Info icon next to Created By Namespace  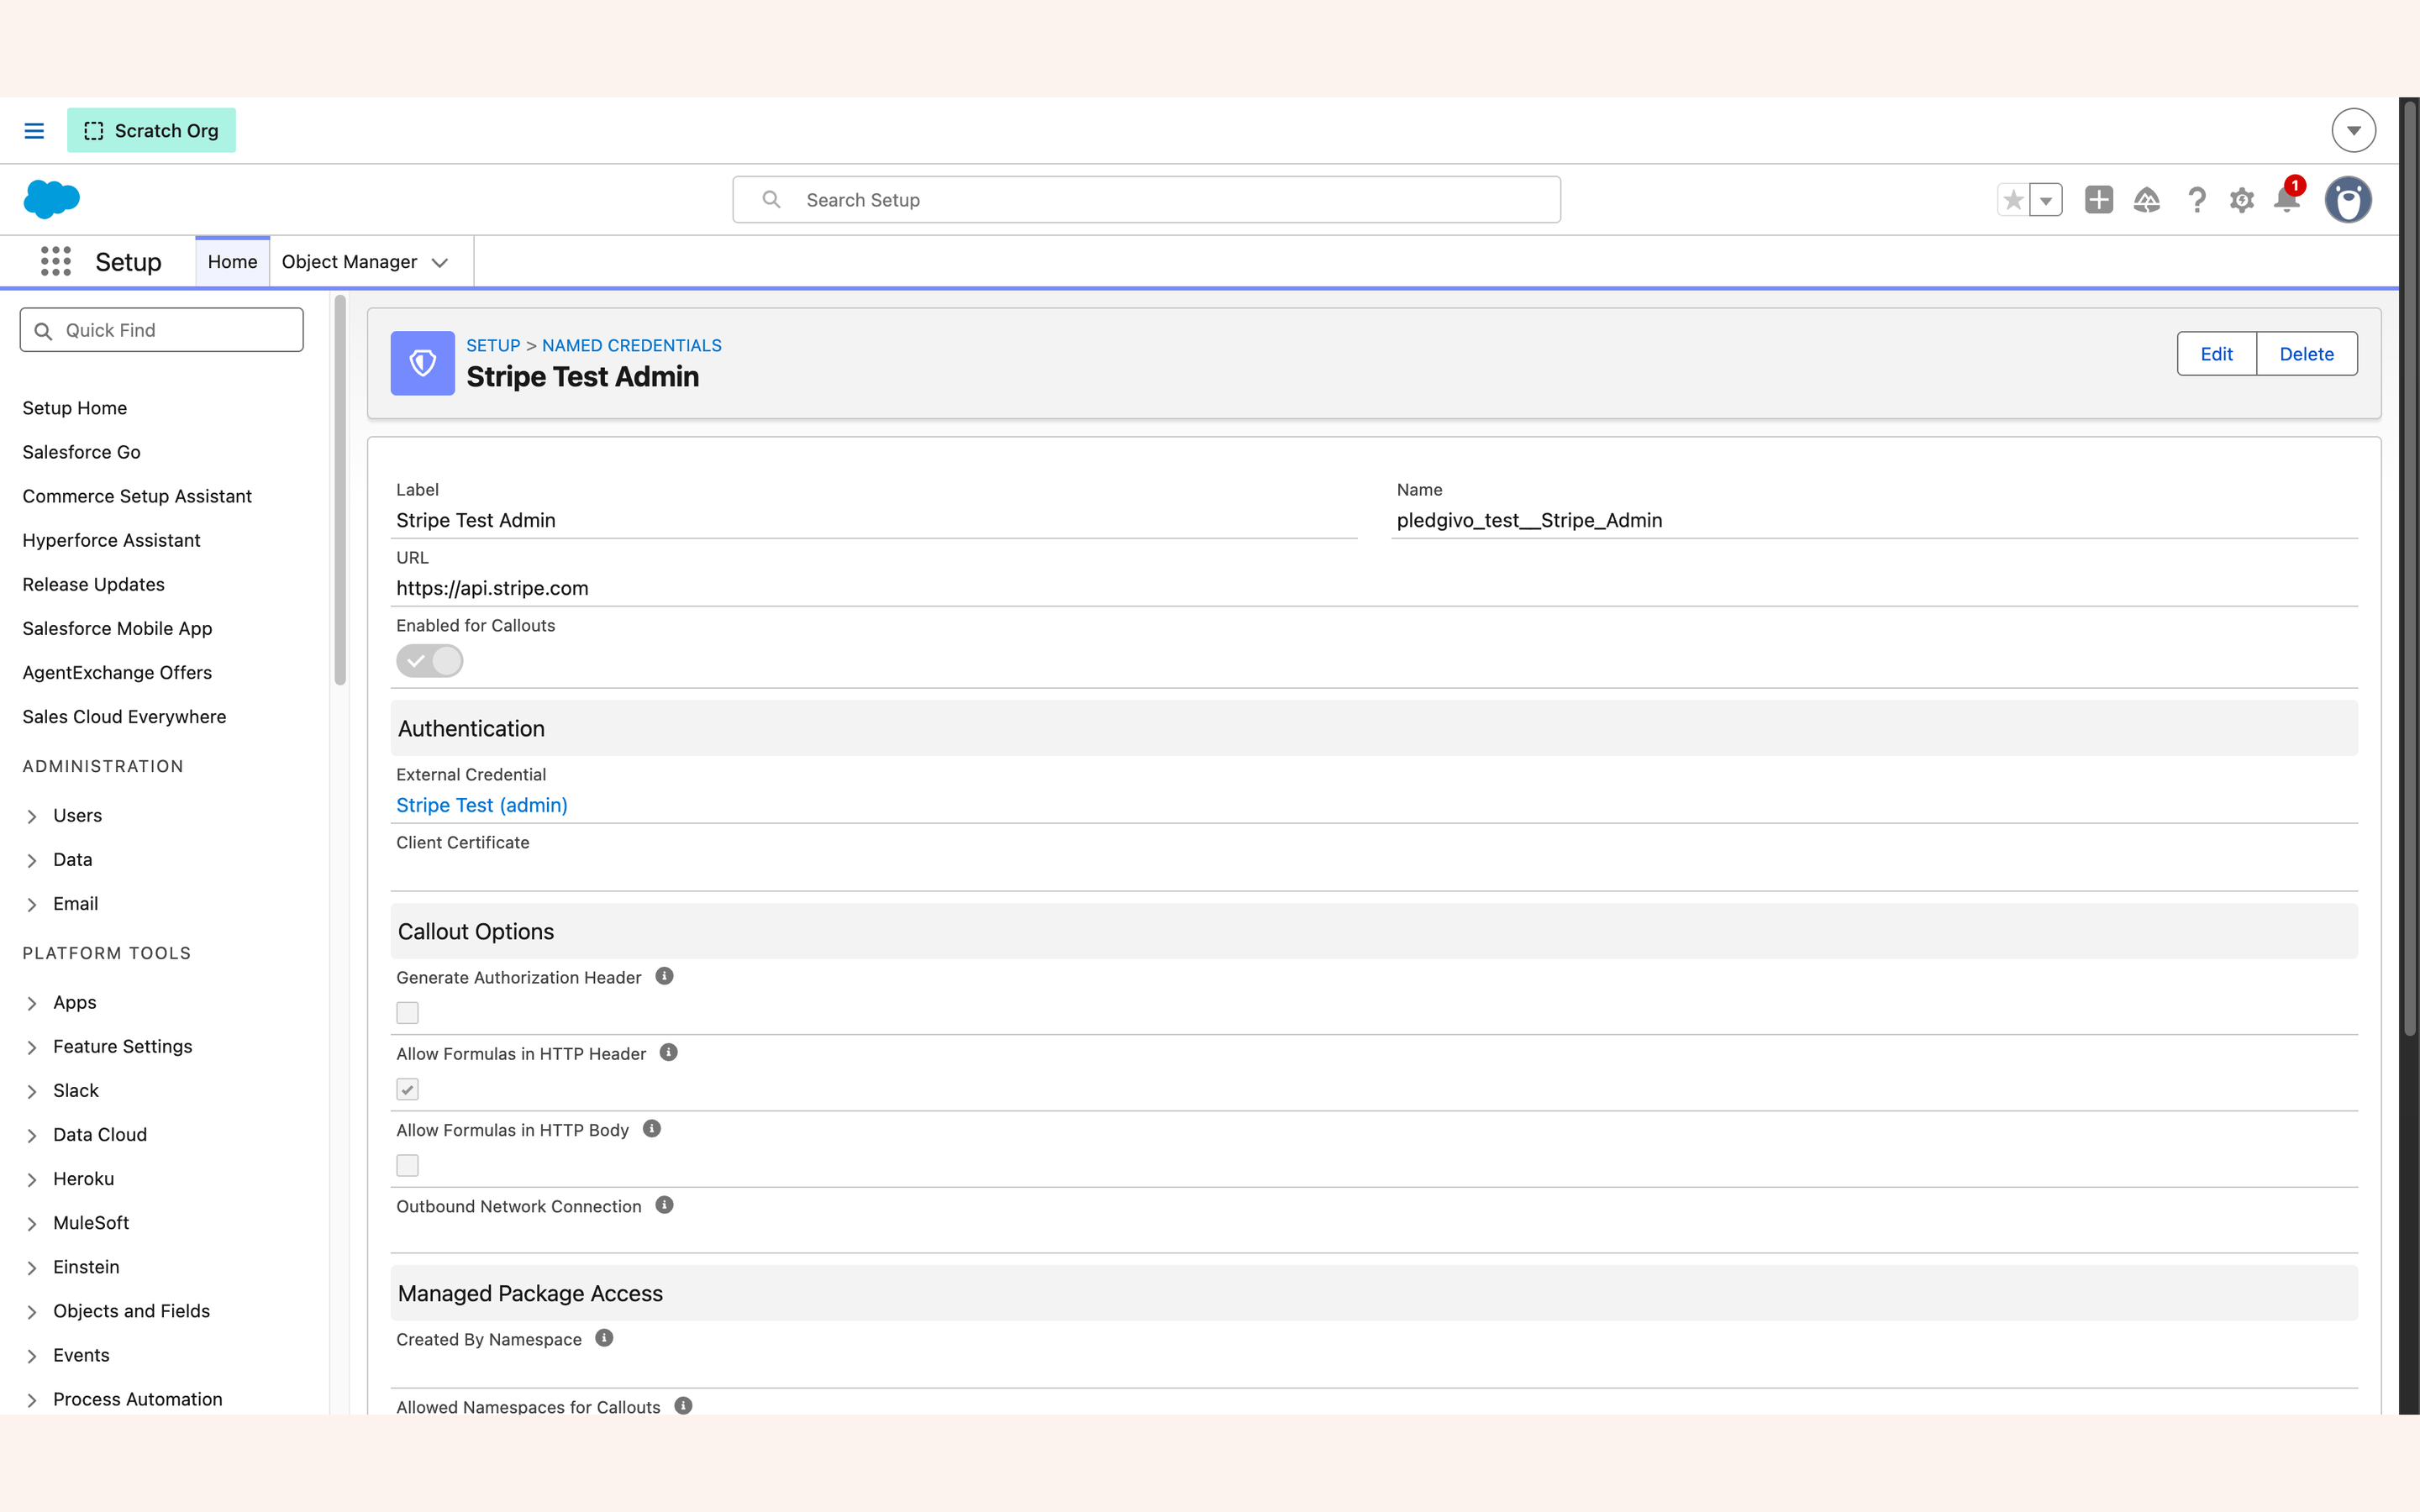pyautogui.click(x=604, y=1338)
